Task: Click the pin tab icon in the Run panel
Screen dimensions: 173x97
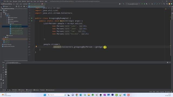Action: tap(3, 83)
